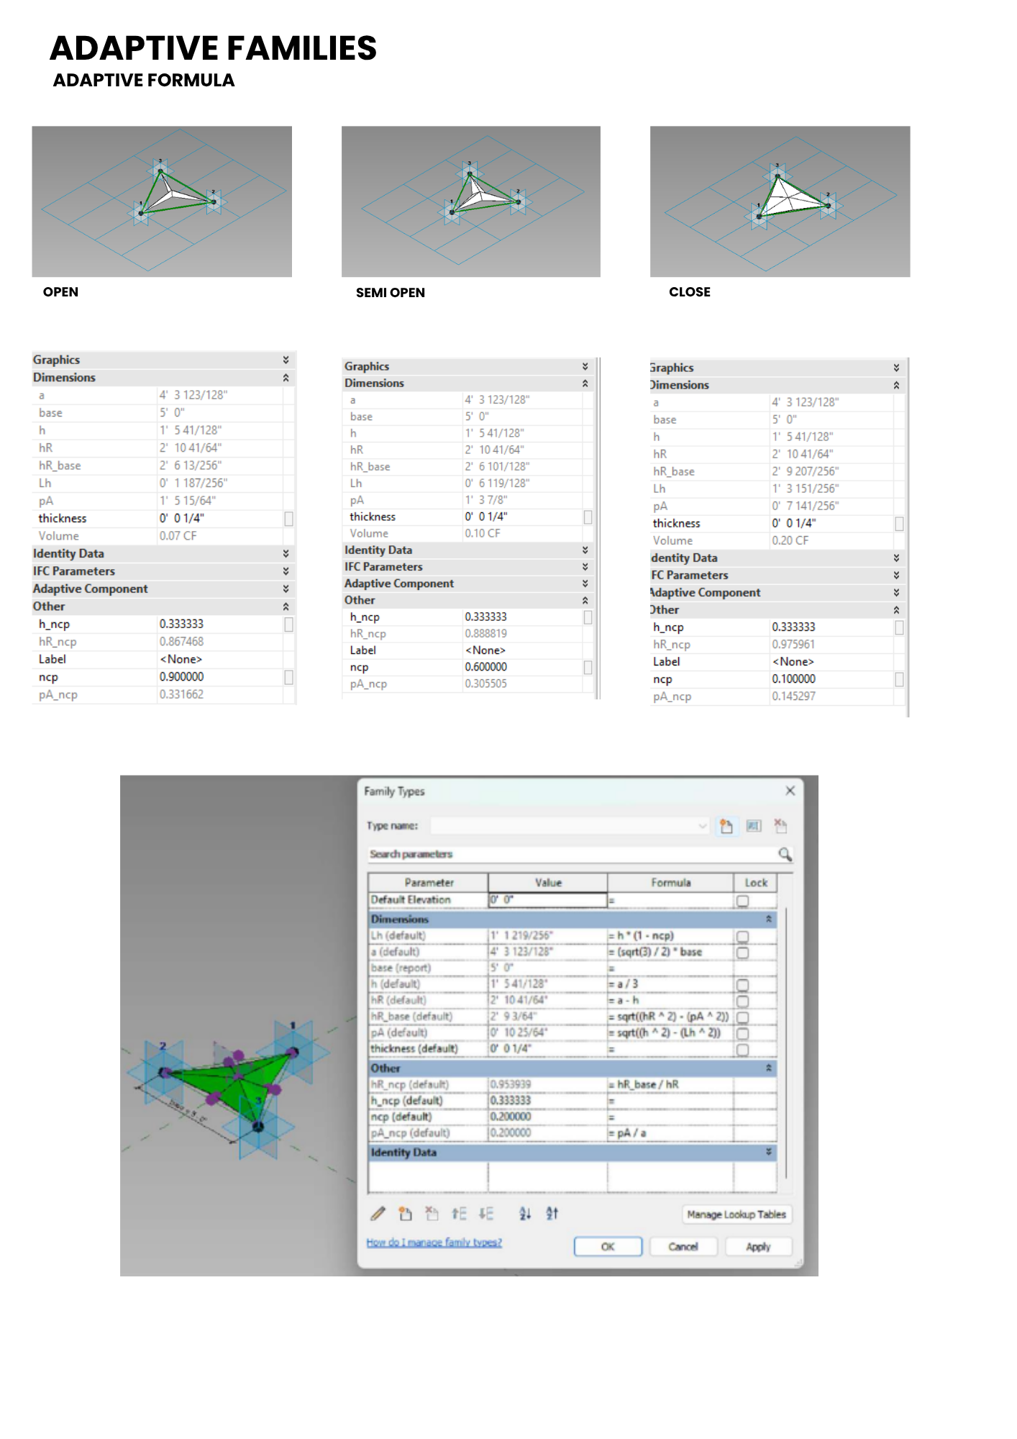Click ncp (default) value 0.200000
1017x1439 pixels.
pos(511,1117)
